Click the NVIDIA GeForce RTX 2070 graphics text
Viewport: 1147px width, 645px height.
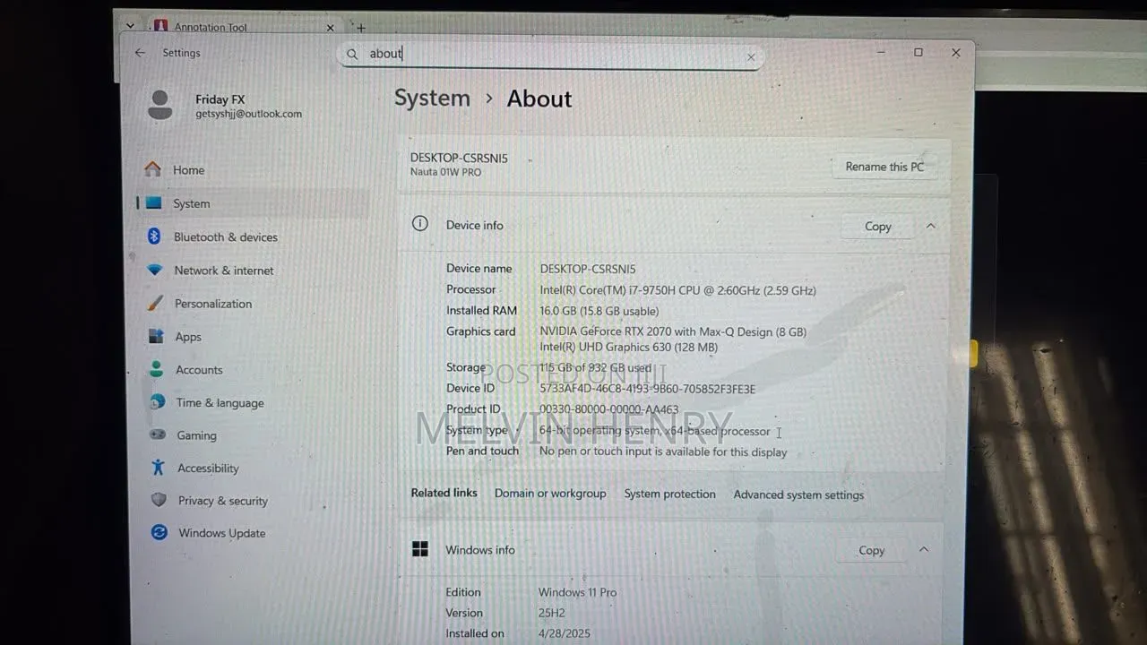click(x=673, y=331)
